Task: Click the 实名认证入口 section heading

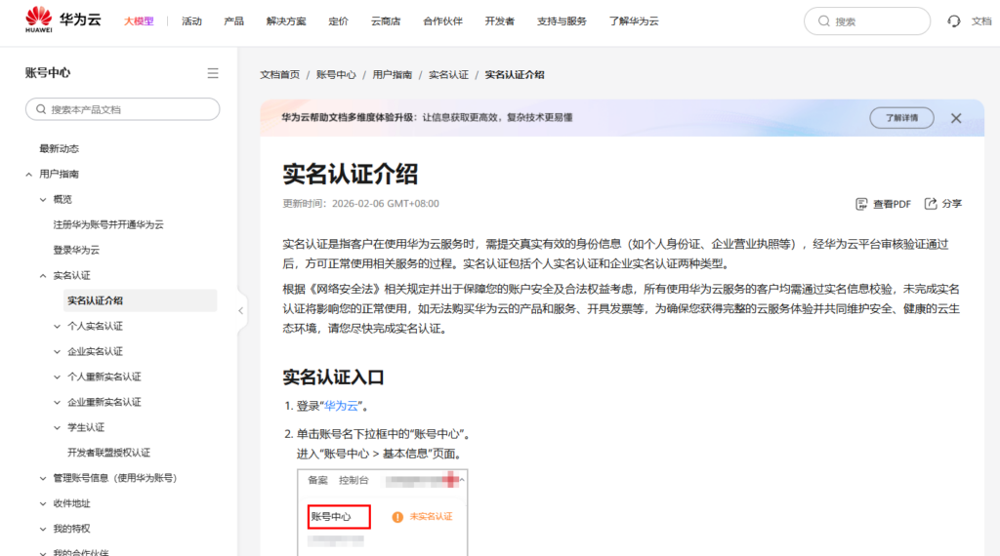Action: (x=333, y=377)
